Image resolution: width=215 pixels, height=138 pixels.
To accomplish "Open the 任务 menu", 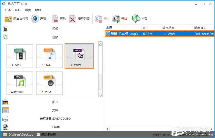I will pyautogui.click(x=8, y=10).
